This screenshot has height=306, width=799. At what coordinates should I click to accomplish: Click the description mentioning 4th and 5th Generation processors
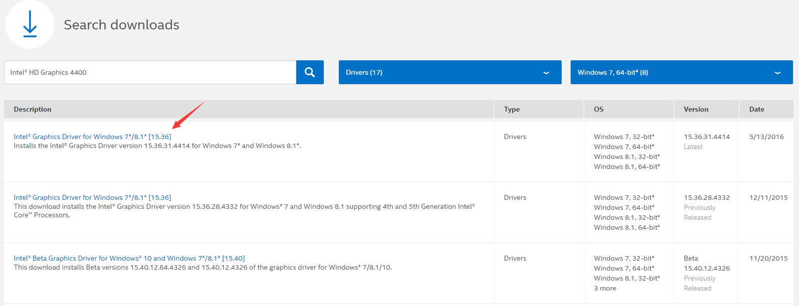click(244, 210)
